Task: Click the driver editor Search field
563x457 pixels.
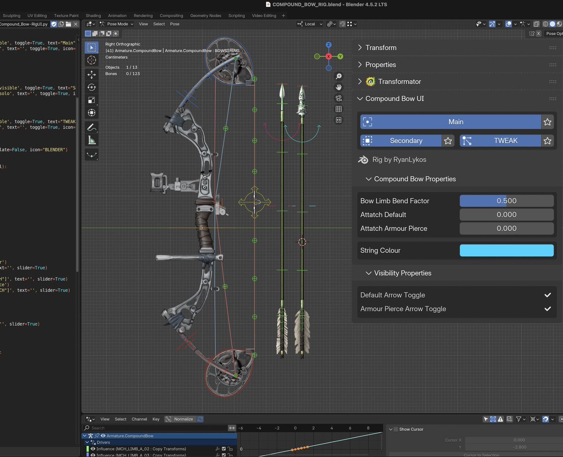Action: click(x=155, y=428)
